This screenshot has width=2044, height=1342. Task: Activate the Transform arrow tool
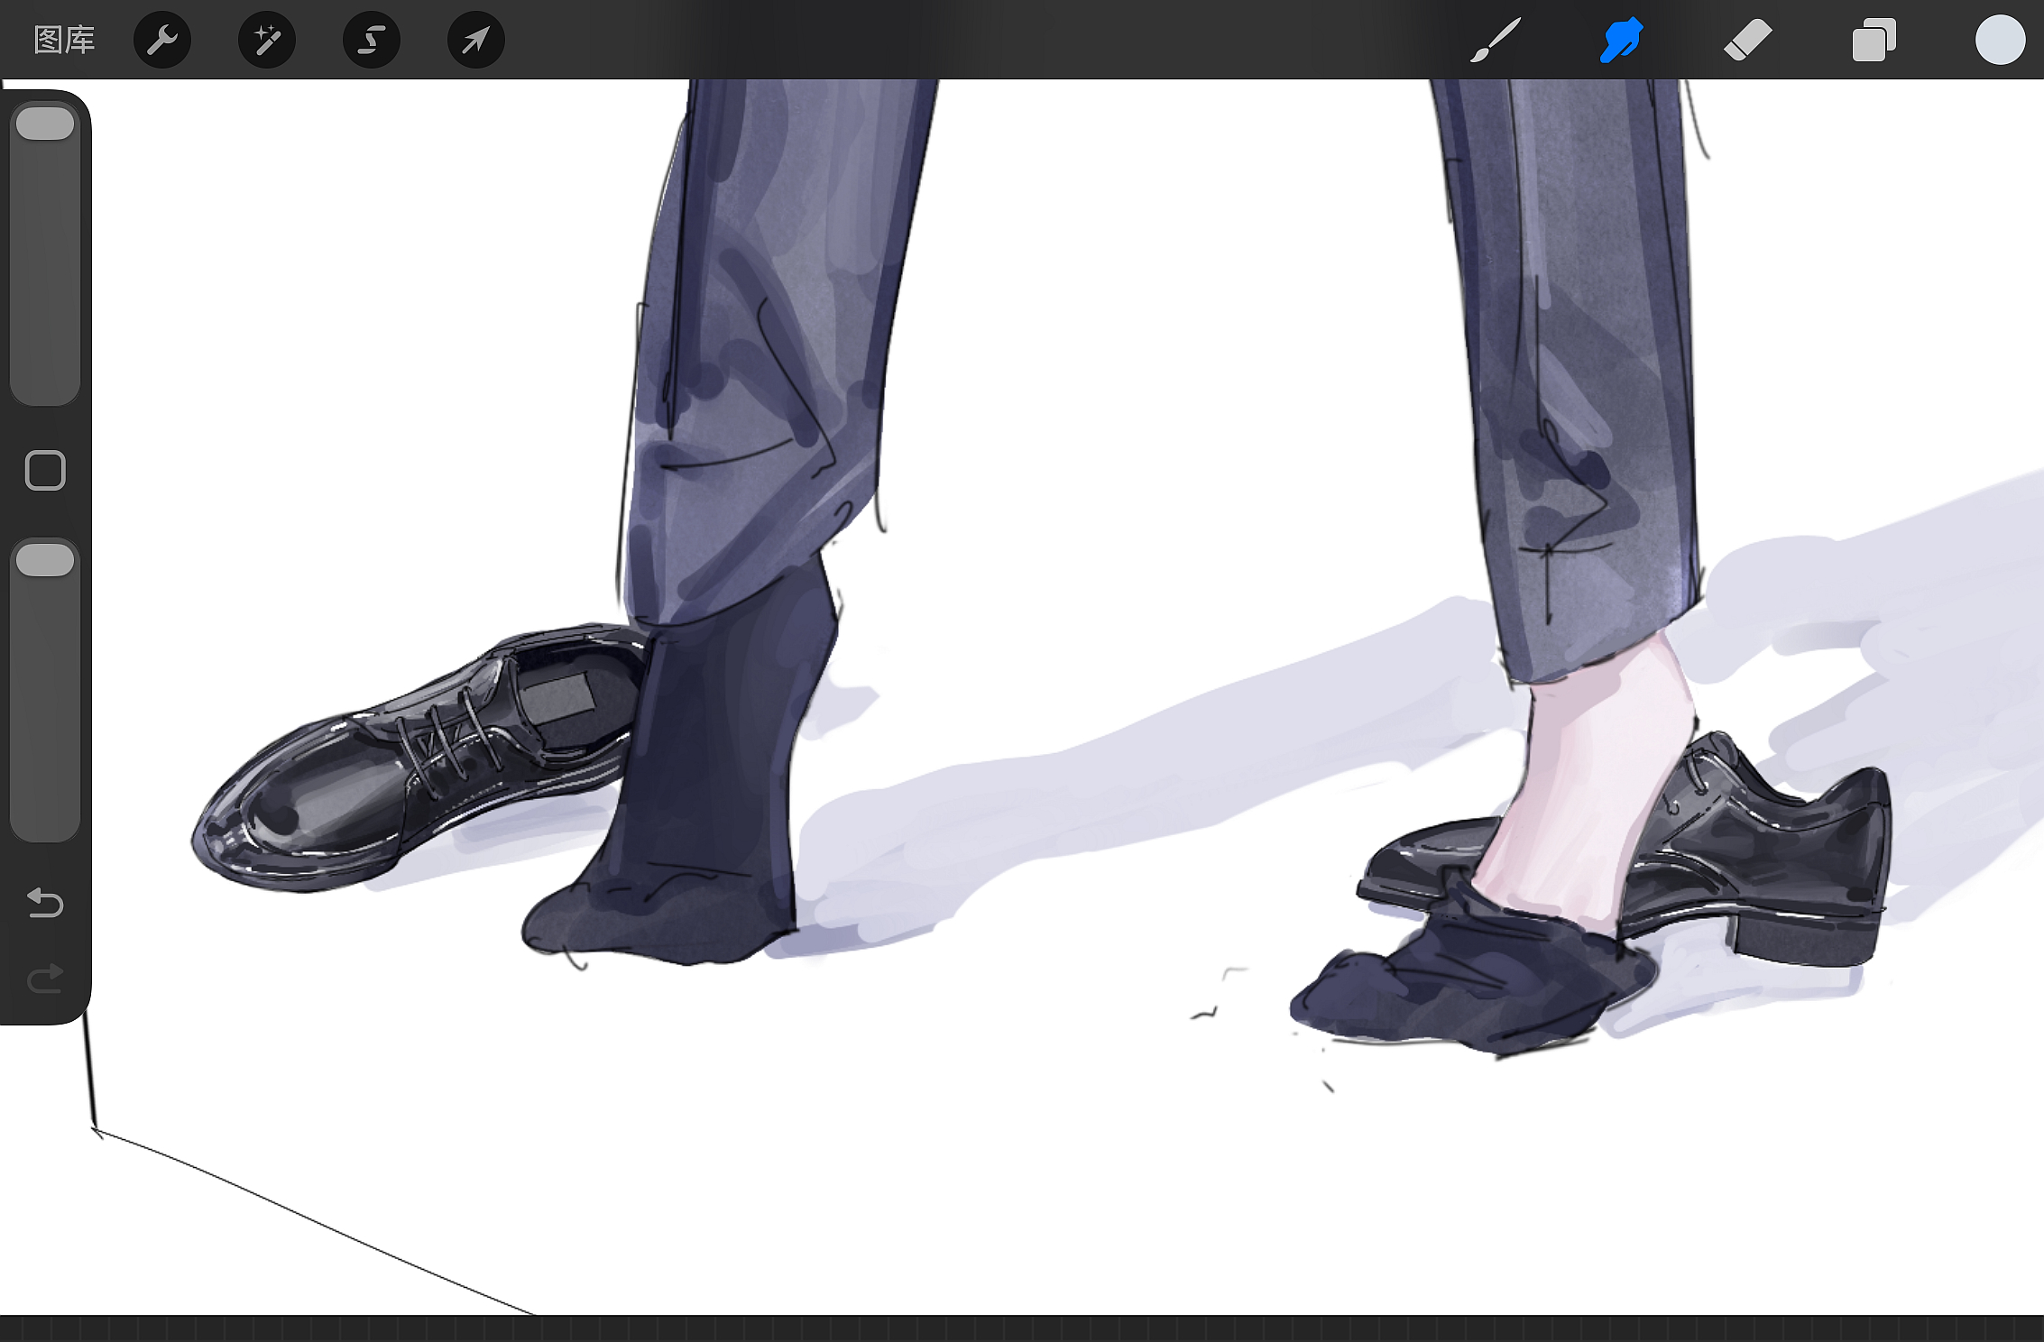(x=476, y=40)
